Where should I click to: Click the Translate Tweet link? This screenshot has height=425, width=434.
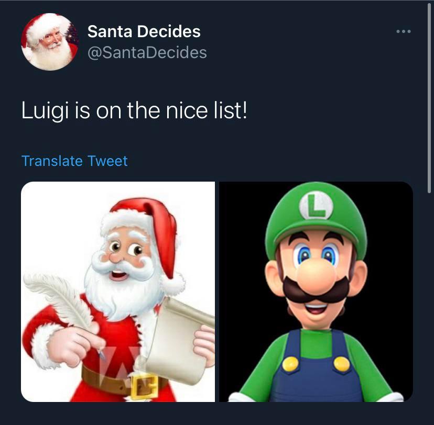(x=74, y=161)
